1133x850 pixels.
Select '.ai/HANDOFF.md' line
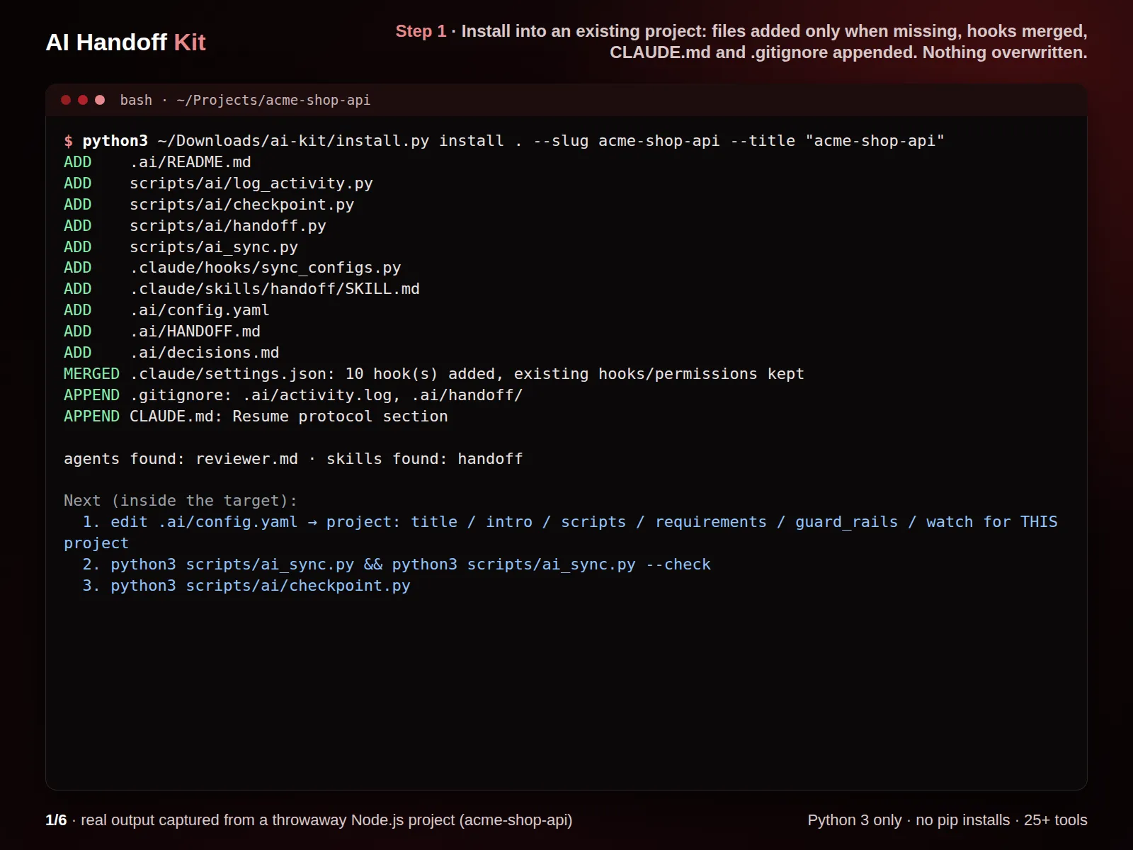tap(162, 331)
